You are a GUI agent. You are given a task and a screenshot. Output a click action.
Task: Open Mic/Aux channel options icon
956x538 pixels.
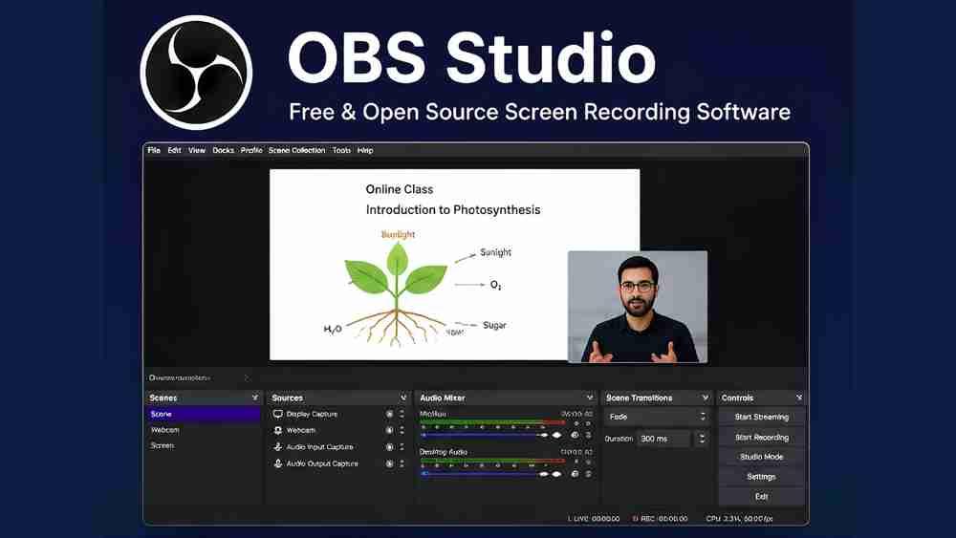click(588, 435)
